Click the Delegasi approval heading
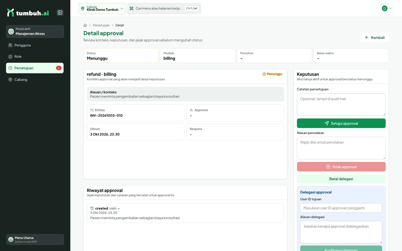The image size is (402, 251). click(316, 192)
